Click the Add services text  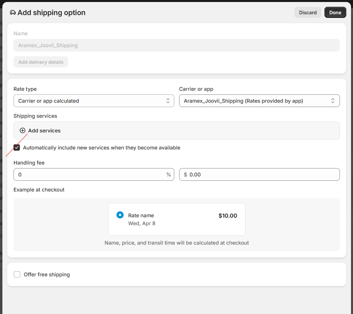click(44, 130)
